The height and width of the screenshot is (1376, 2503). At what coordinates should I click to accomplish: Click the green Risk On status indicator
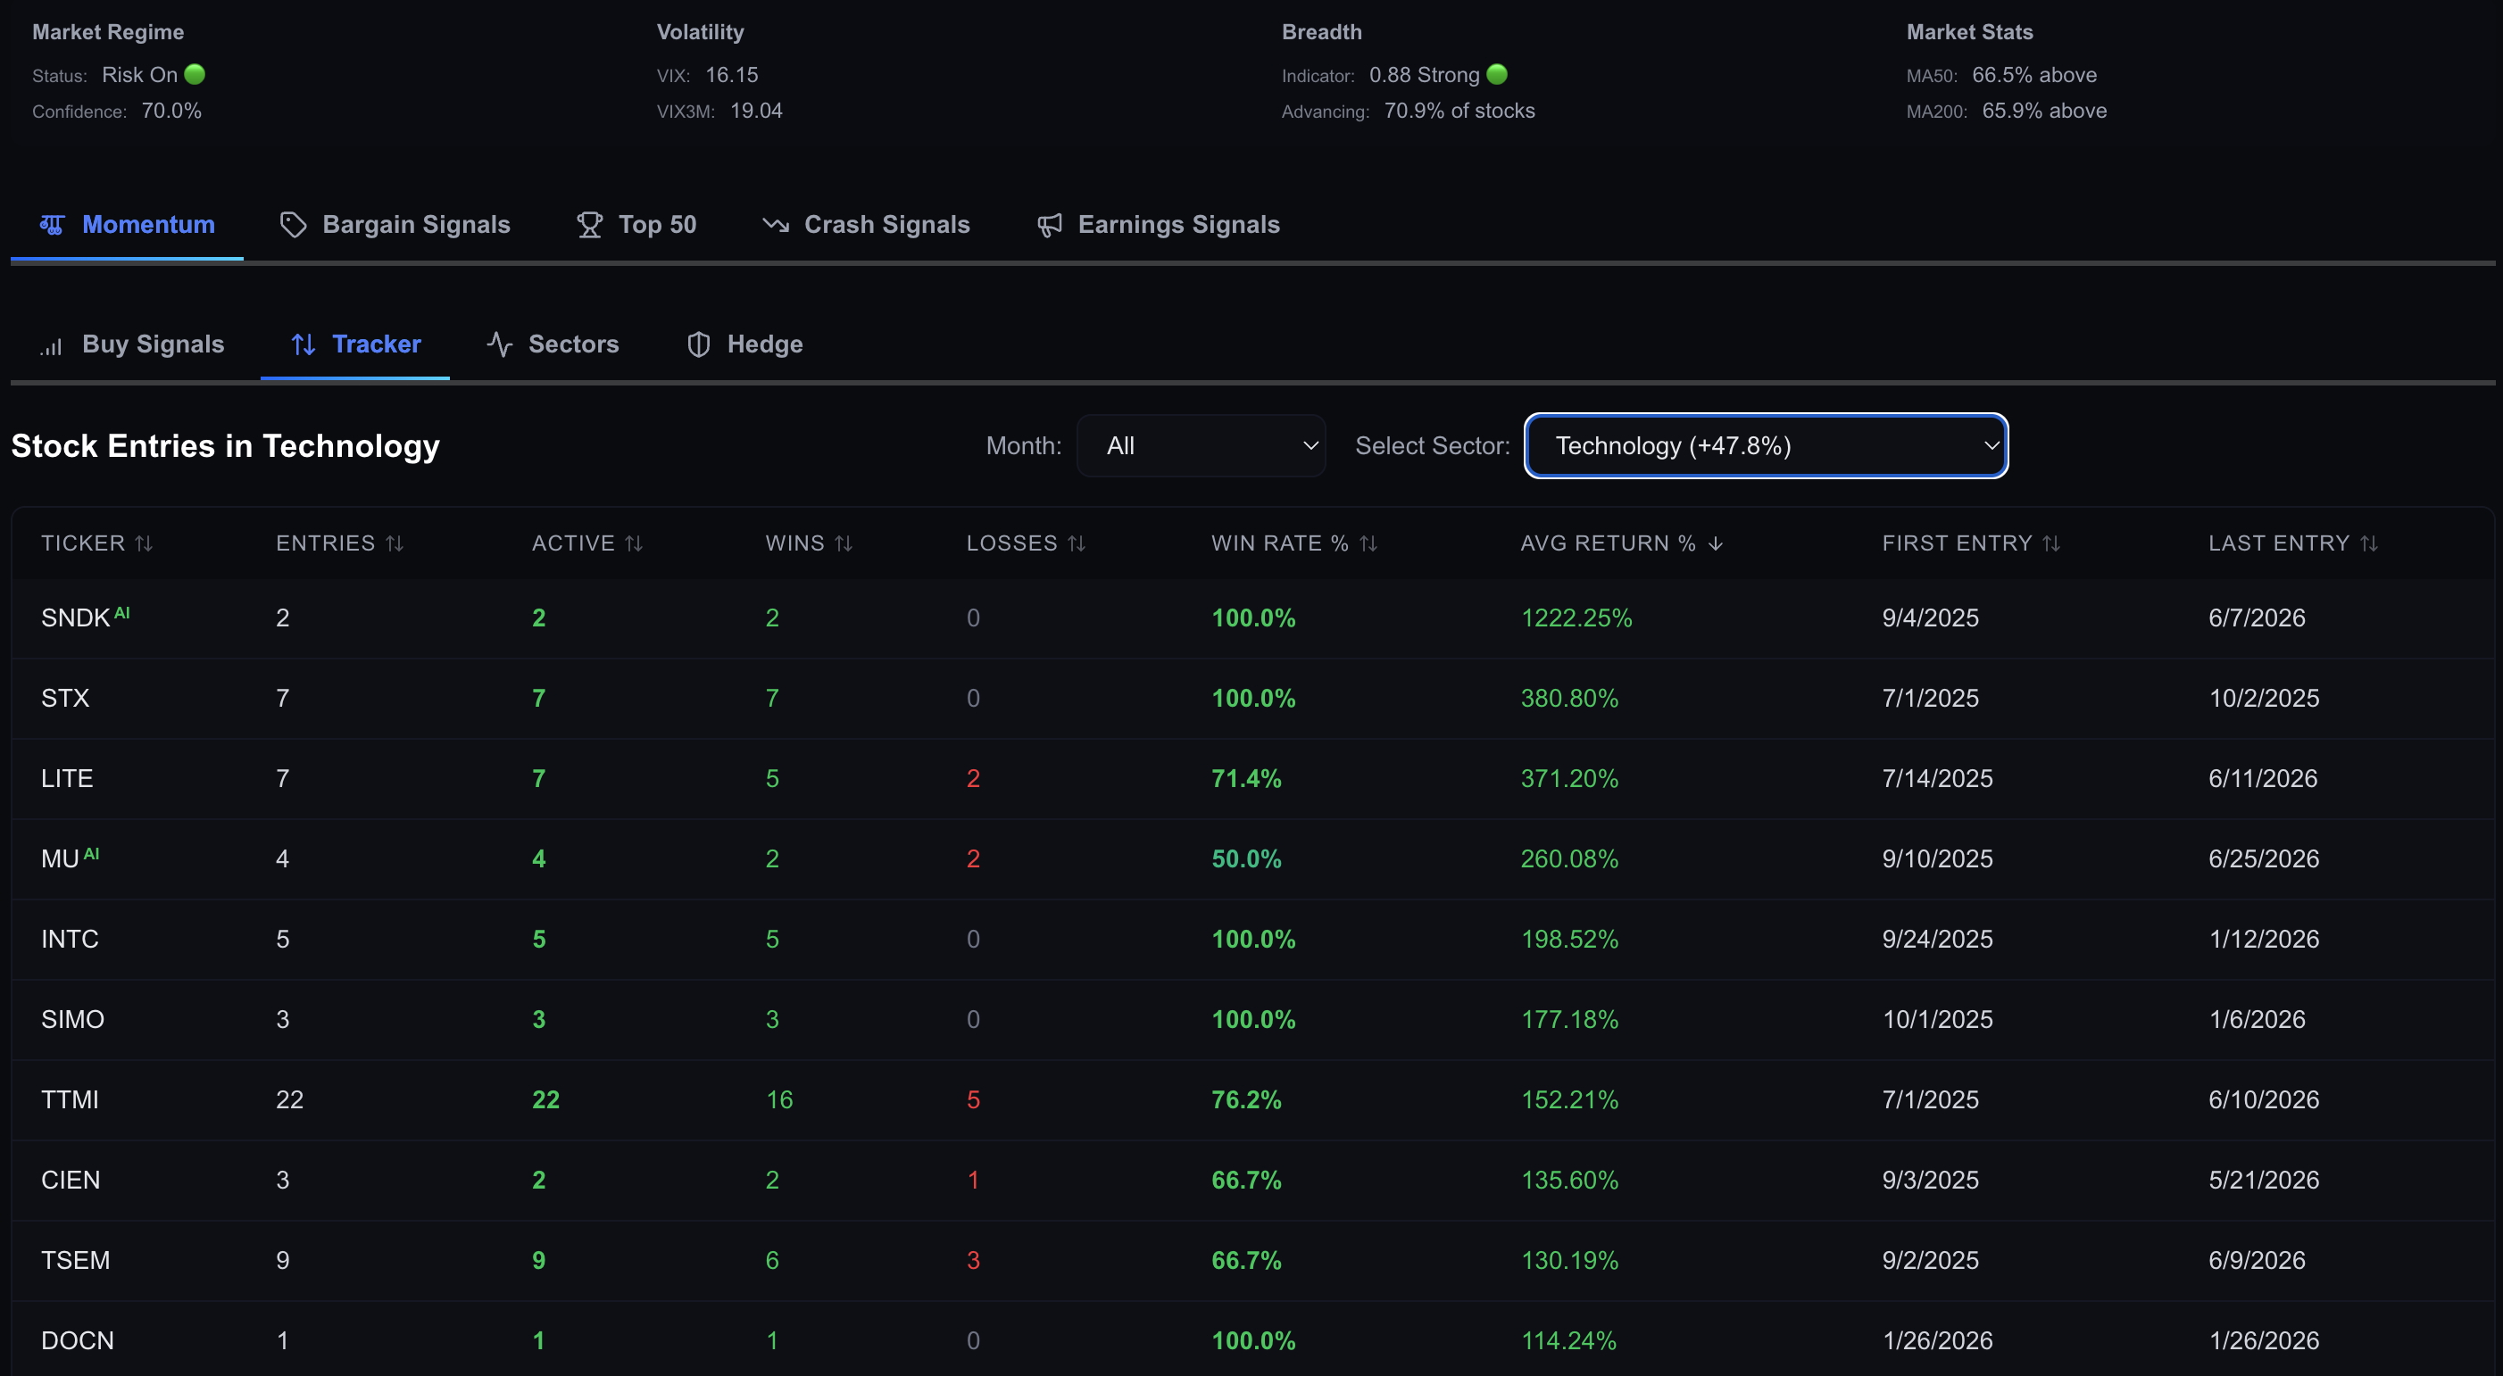195,75
